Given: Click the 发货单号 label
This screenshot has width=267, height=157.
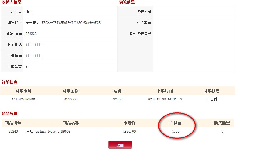Looking at the screenshot, I should (144, 23).
